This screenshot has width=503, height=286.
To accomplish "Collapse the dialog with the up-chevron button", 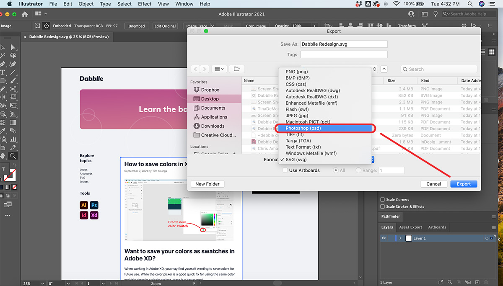I will tap(384, 69).
